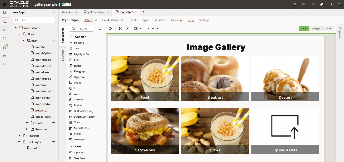Viewport: 344px width, 162px height.
Task: Select upload_assets page in tree
Action: pyautogui.click(x=43, y=117)
